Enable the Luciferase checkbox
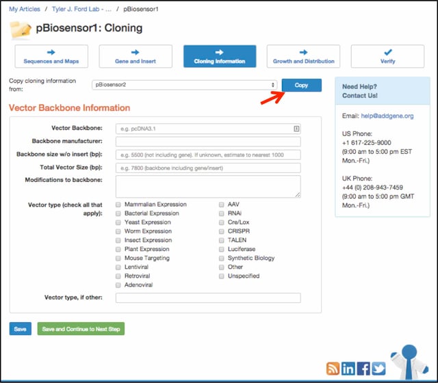The image size is (438, 383). pos(222,249)
